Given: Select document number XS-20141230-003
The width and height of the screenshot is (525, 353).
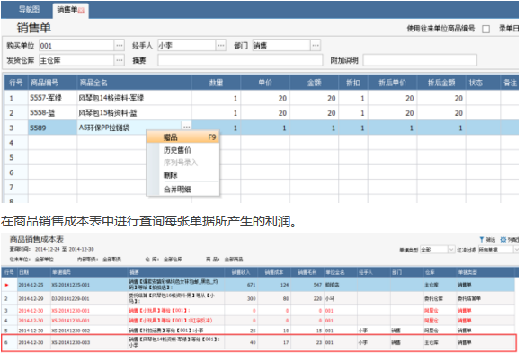Looking at the screenshot, I should [71, 342].
